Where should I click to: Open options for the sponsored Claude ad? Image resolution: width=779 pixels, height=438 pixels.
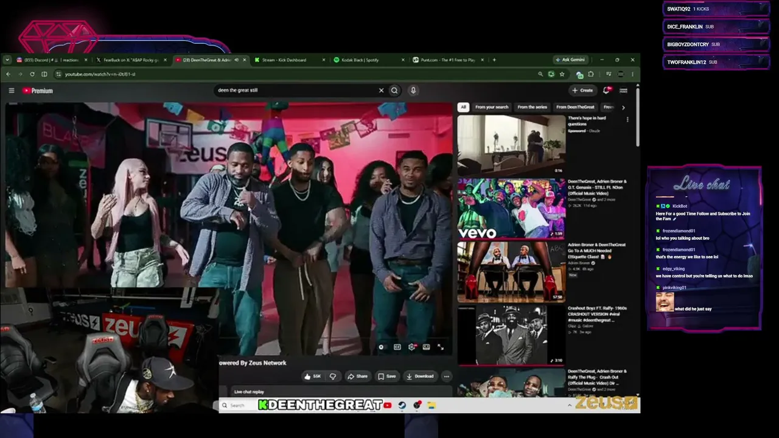click(627, 119)
